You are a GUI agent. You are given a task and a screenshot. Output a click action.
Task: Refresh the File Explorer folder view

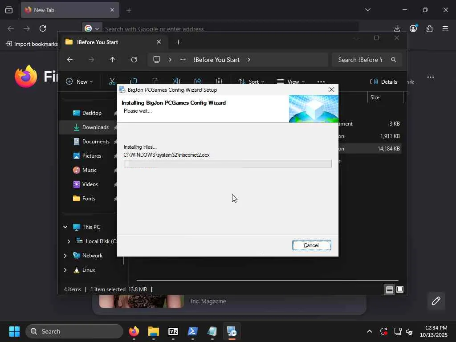[x=134, y=60]
